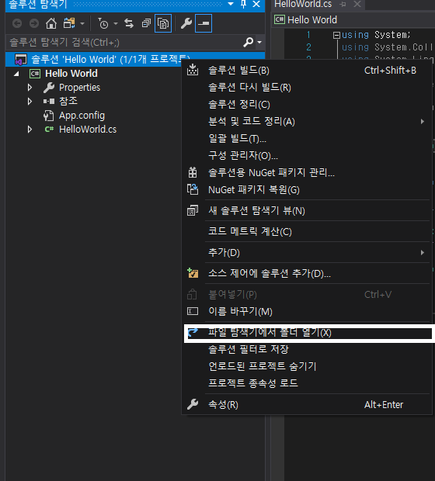Image resolution: width=435 pixels, height=481 pixels.
Task: Choose 프로젝트 종속성 로드
Action: (x=307, y=383)
